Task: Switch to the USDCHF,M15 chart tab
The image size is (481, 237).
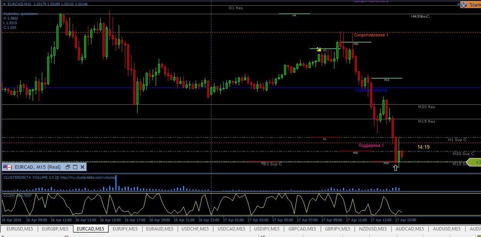Action: coord(195,229)
